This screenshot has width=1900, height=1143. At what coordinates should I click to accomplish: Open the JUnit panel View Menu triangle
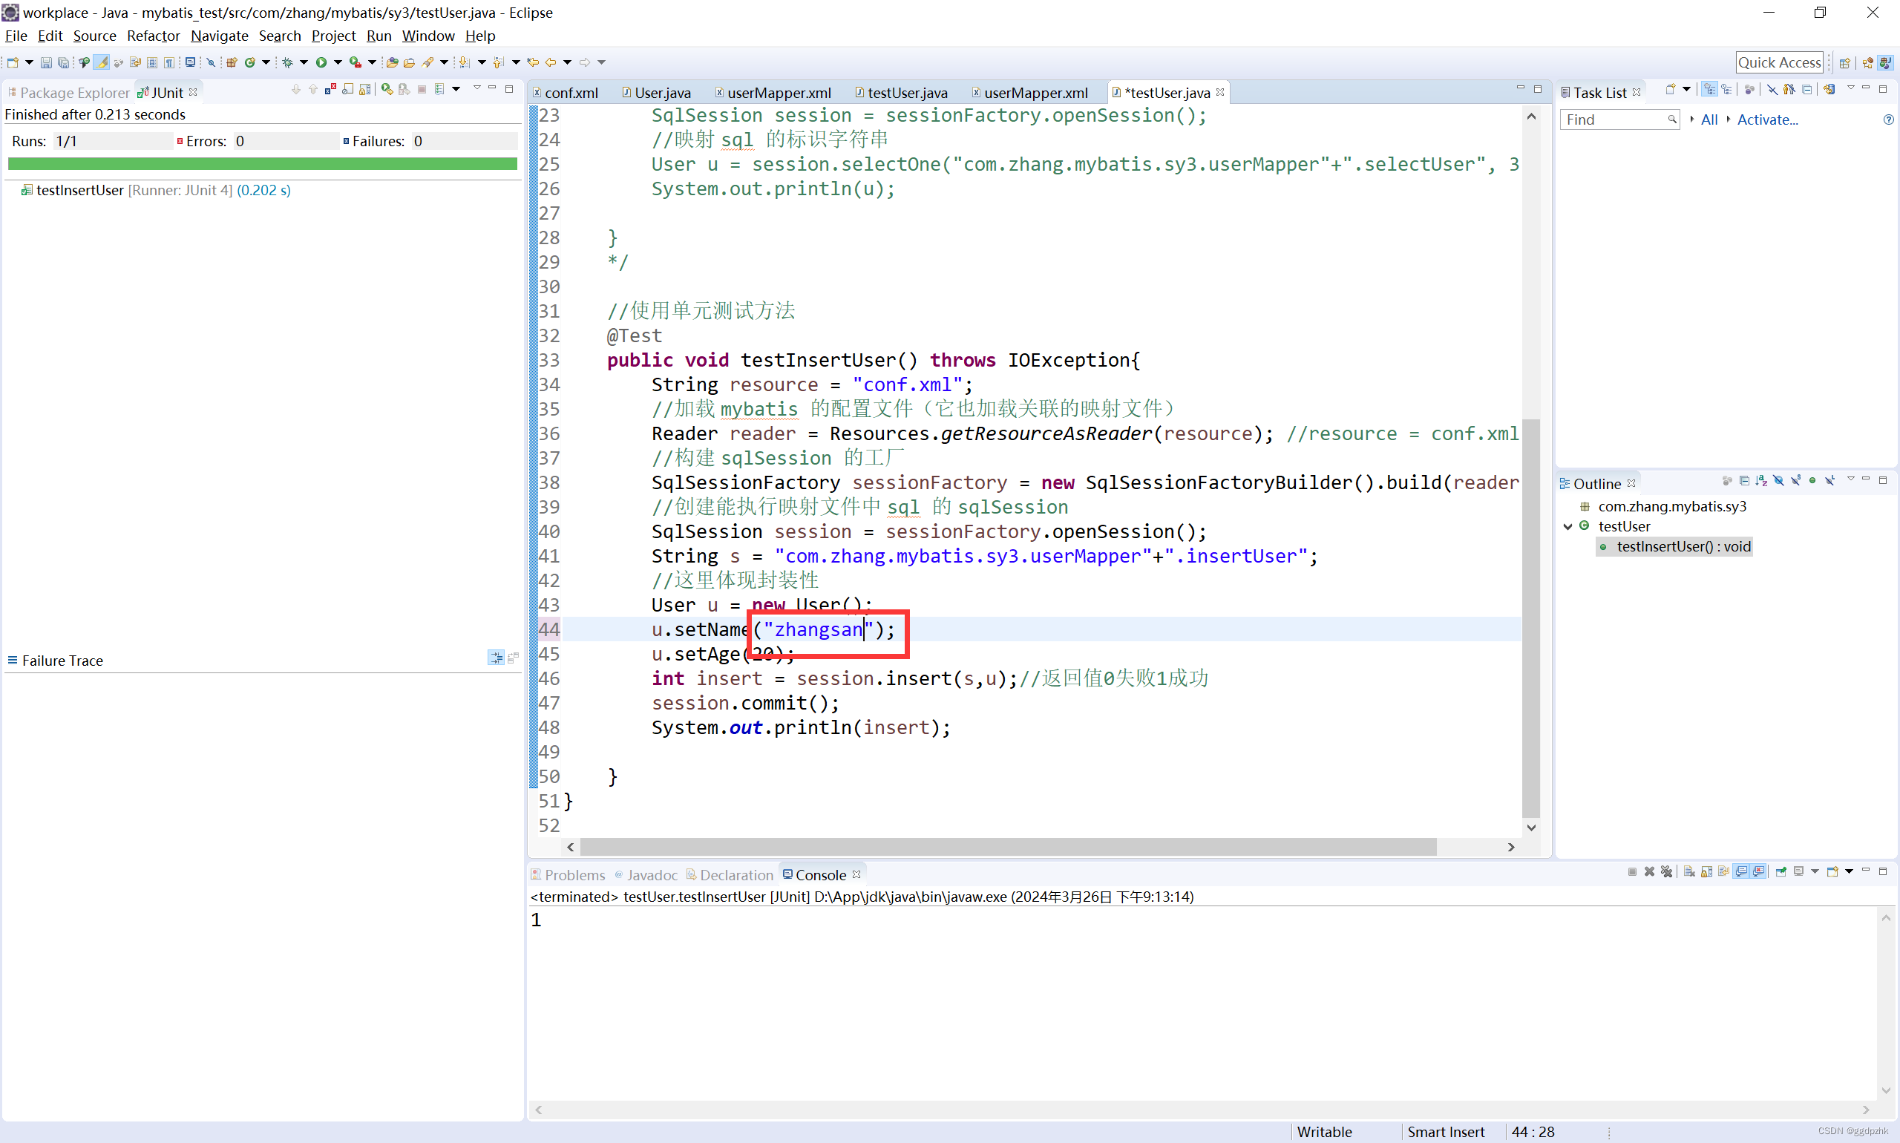pos(476,88)
